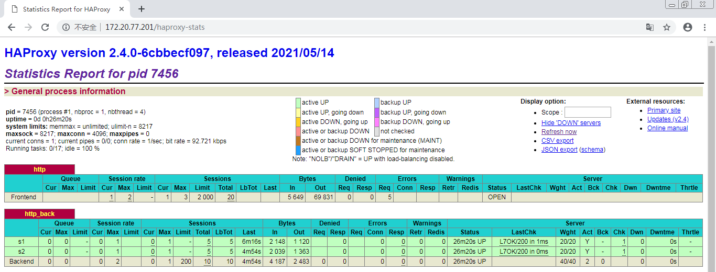Click the not secure site info icon
The width and height of the screenshot is (716, 272).
[x=66, y=27]
